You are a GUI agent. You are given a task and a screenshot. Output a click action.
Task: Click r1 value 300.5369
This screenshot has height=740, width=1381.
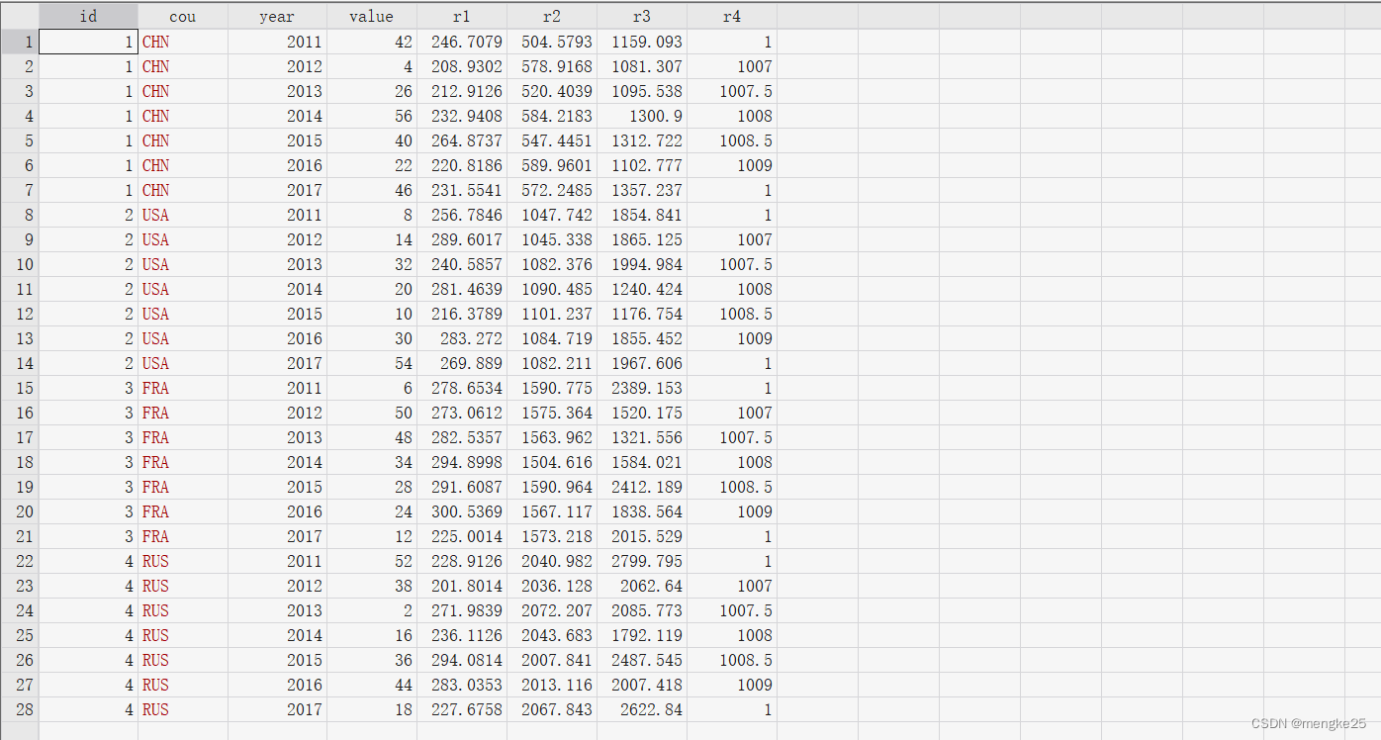[462, 511]
